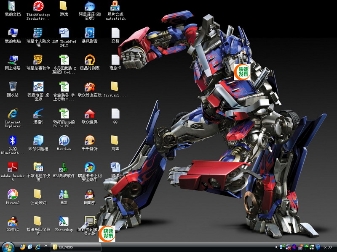This screenshot has height=252, width=337.
Task: Open the Bluetooth tray icon
Action: point(294,247)
